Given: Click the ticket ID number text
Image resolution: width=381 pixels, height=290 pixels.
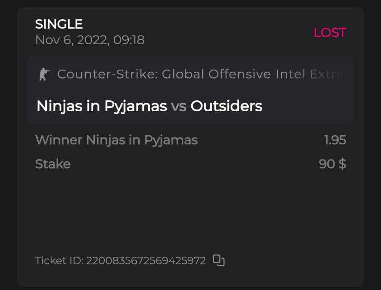Looking at the screenshot, I should pyautogui.click(x=146, y=261).
